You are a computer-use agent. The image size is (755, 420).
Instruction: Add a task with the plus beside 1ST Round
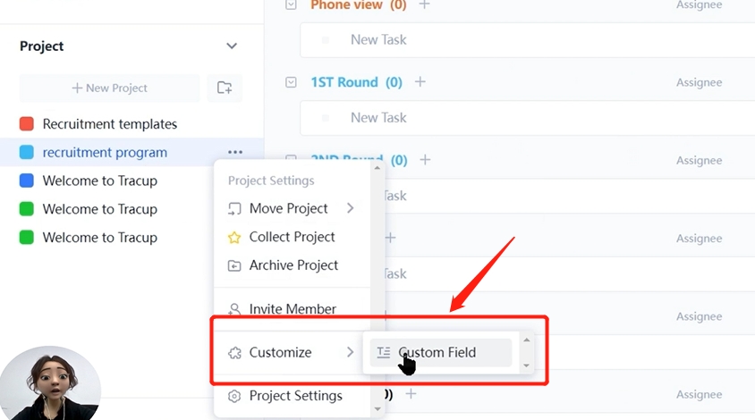pyautogui.click(x=420, y=82)
